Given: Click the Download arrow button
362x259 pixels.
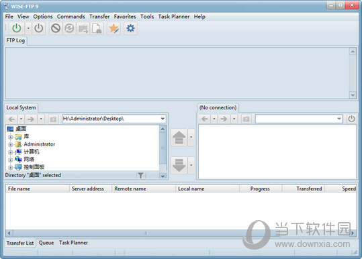Looking at the screenshot, I should [179, 165].
